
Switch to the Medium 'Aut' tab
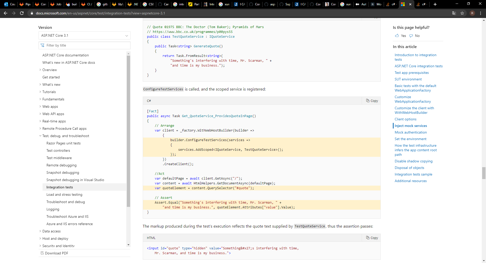[361, 4]
